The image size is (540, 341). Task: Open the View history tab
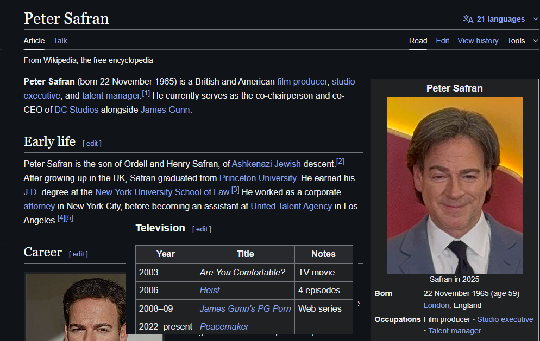tap(478, 41)
